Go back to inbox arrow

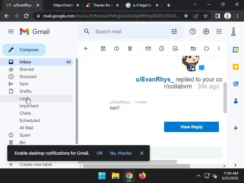click(86, 48)
